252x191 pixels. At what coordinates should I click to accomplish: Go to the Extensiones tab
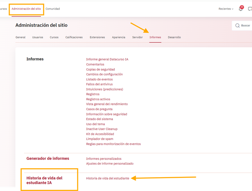[97, 37]
